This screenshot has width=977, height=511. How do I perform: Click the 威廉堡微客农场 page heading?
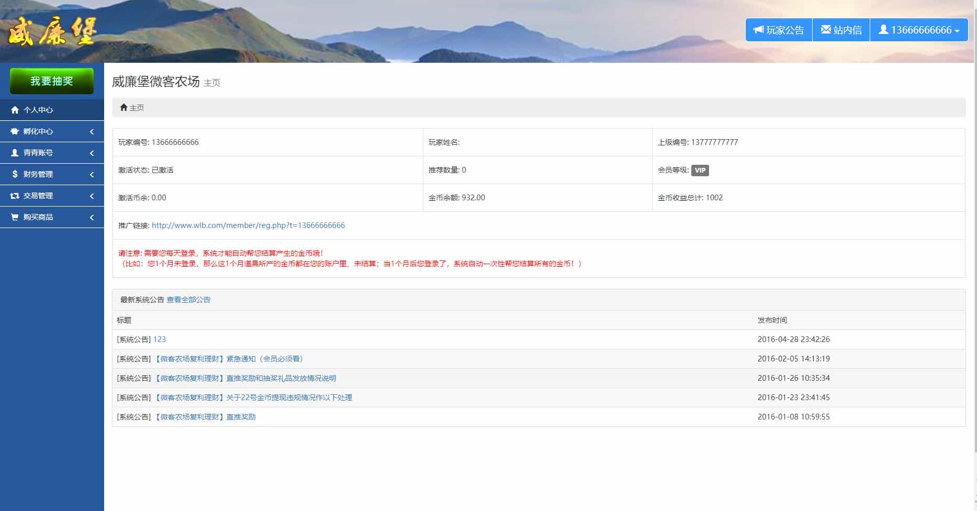(156, 82)
